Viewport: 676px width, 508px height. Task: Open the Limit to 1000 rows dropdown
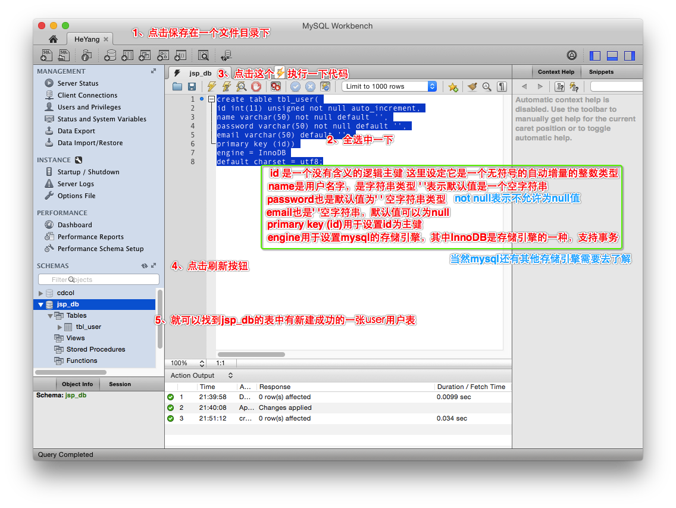(389, 87)
